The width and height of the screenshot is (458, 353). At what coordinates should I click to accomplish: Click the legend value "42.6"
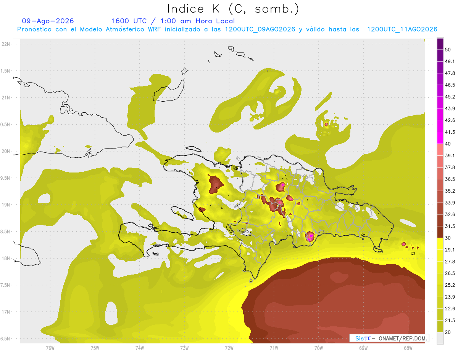tap(450, 121)
